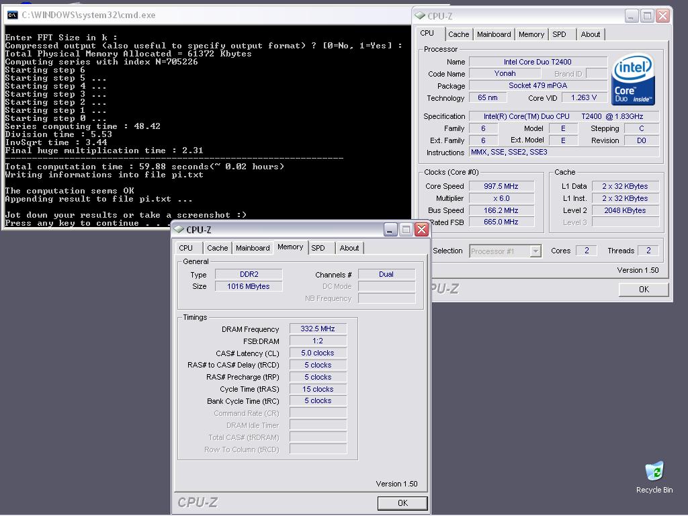Click 'Series computing time : 48.42' line

[x=83, y=126]
